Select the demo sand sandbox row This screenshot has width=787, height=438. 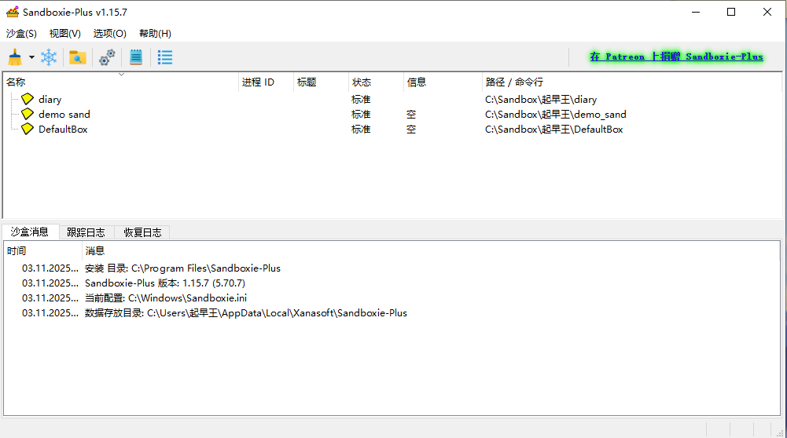(392, 115)
